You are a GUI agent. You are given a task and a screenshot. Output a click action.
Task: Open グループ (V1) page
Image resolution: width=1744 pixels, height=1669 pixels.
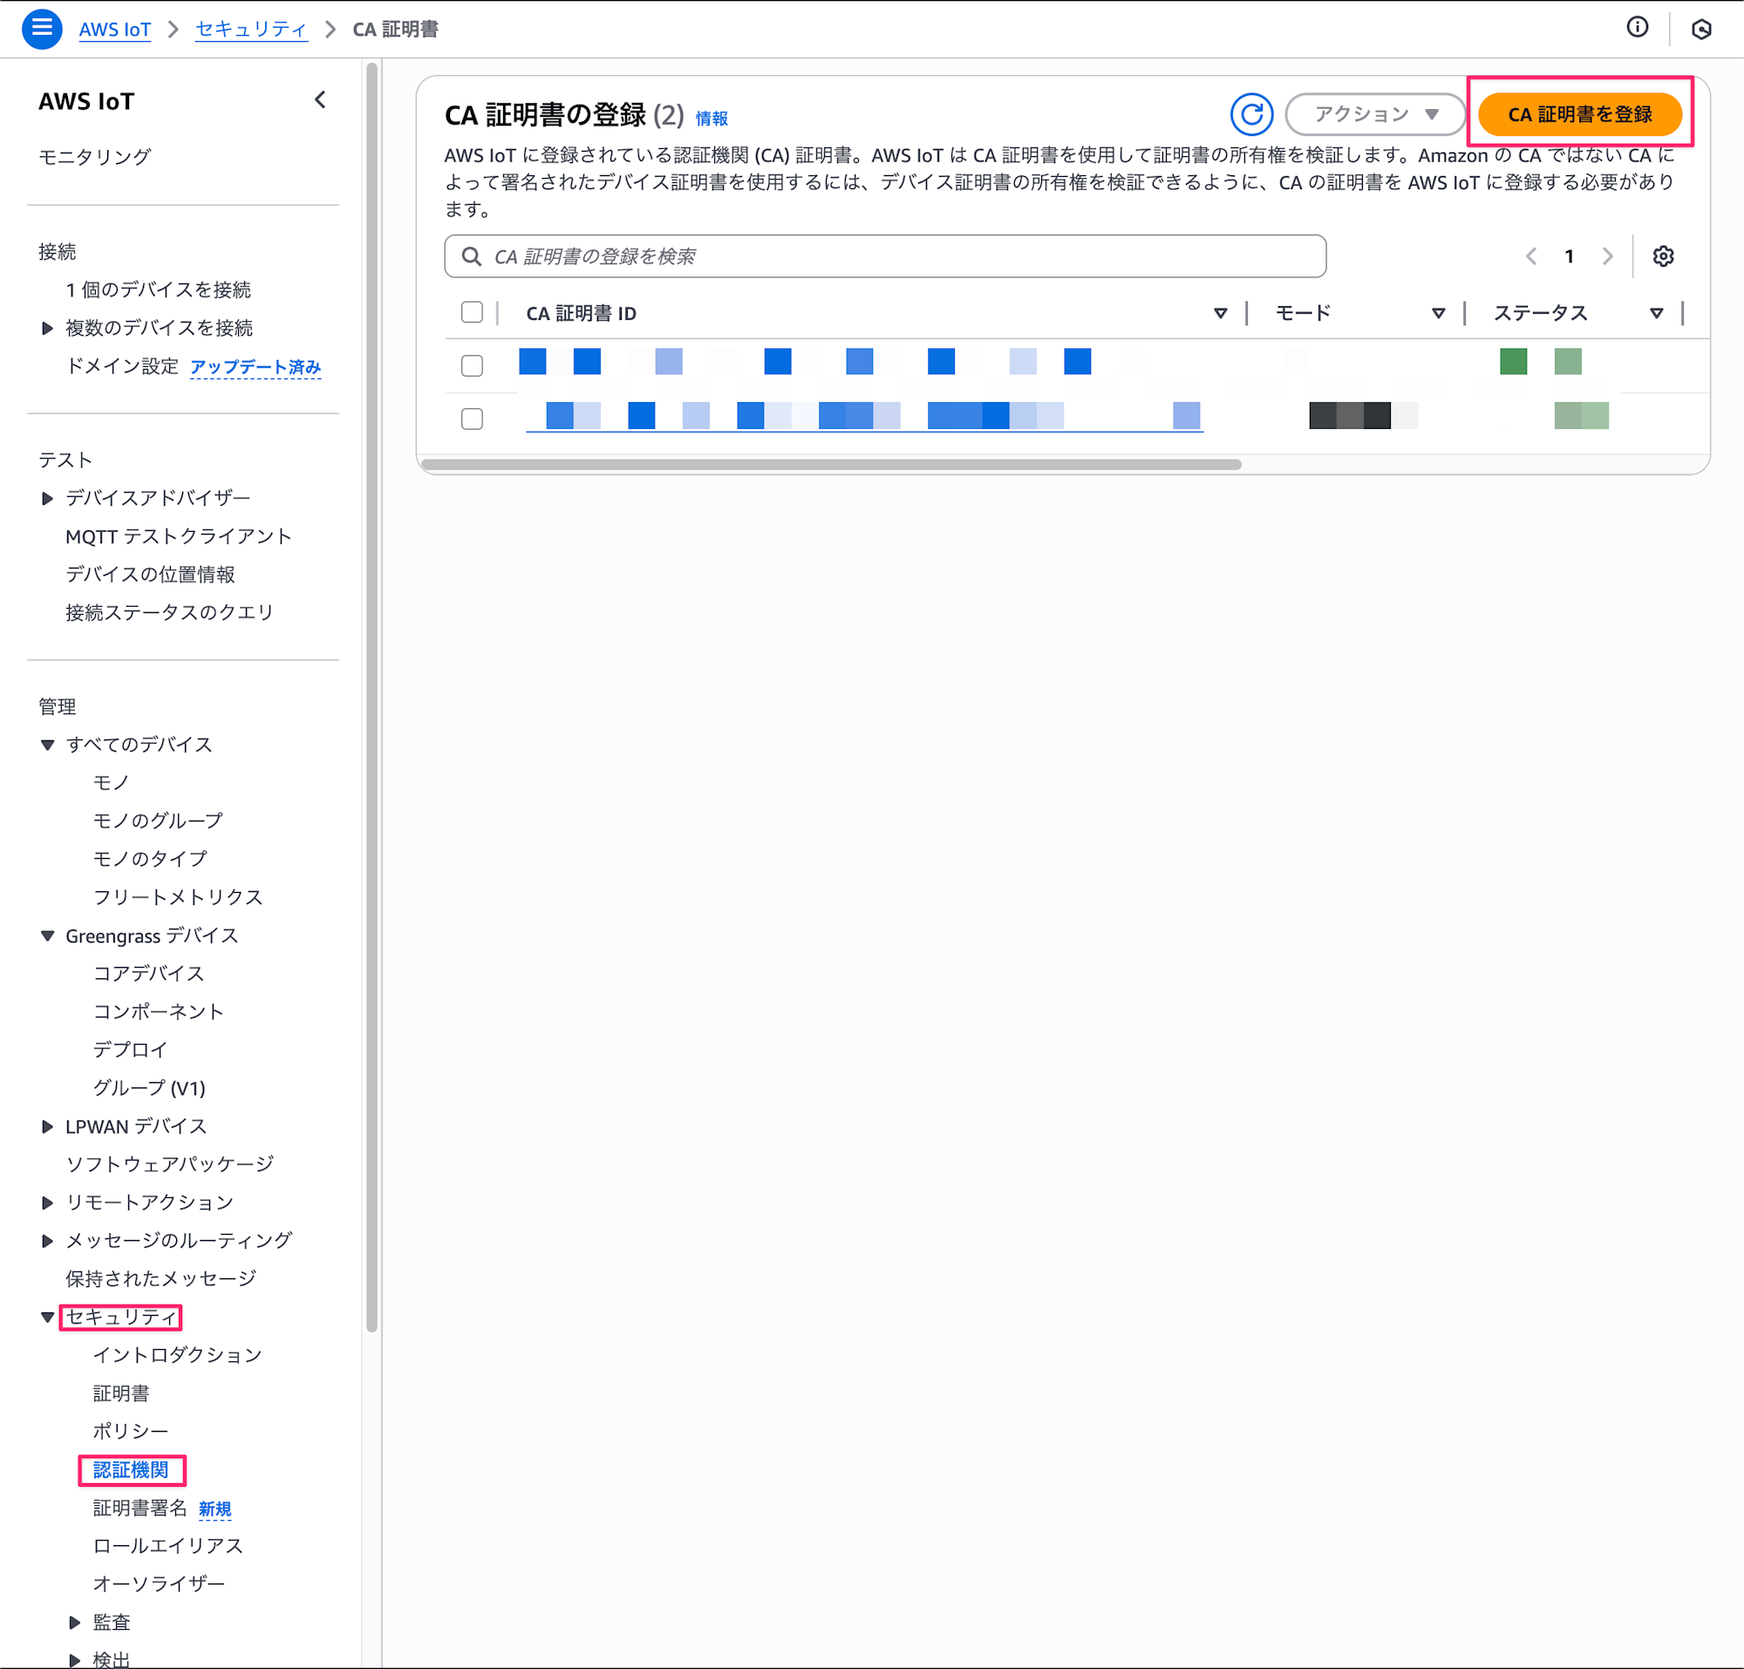[x=149, y=1088]
